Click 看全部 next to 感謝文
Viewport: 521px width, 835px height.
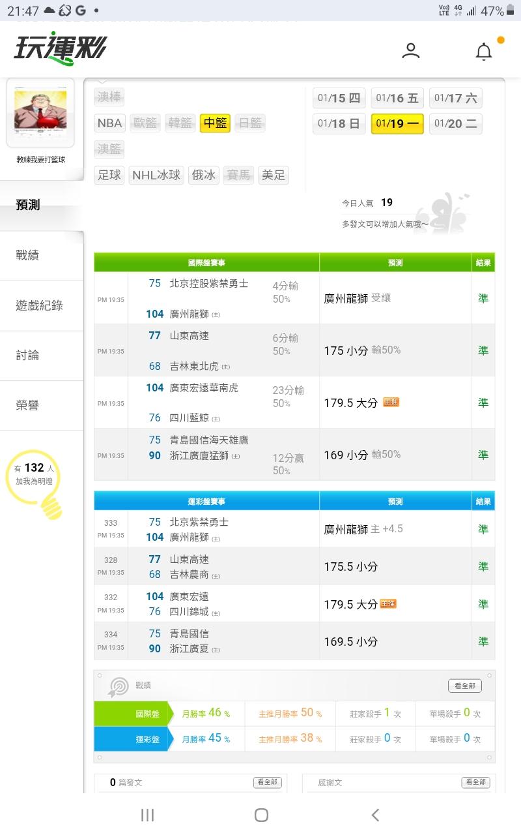[475, 782]
